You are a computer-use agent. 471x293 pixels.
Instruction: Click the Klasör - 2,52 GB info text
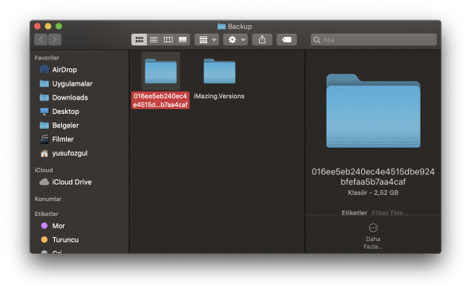point(373,192)
